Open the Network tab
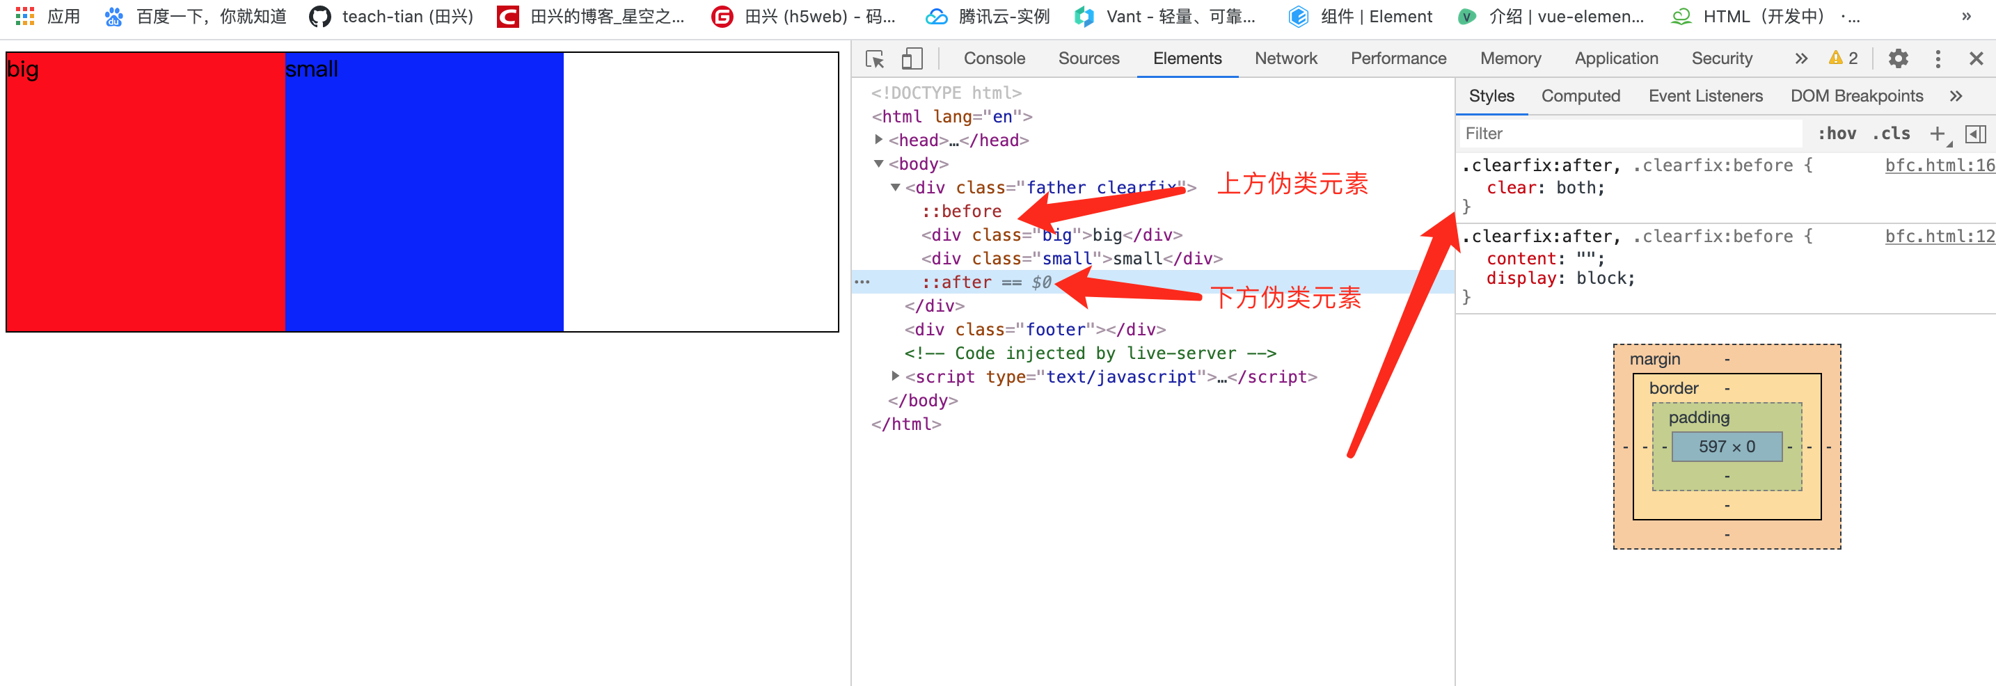Image resolution: width=1996 pixels, height=686 pixels. click(x=1285, y=59)
